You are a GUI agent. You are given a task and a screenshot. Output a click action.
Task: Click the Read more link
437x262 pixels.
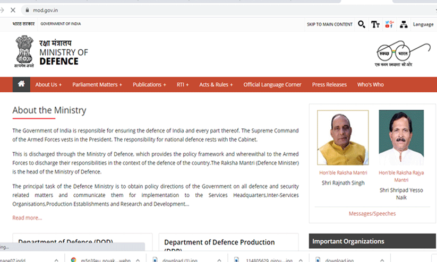click(27, 217)
